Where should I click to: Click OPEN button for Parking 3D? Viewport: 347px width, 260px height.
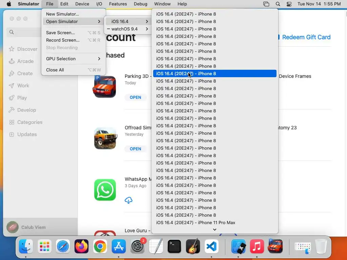[x=136, y=97]
